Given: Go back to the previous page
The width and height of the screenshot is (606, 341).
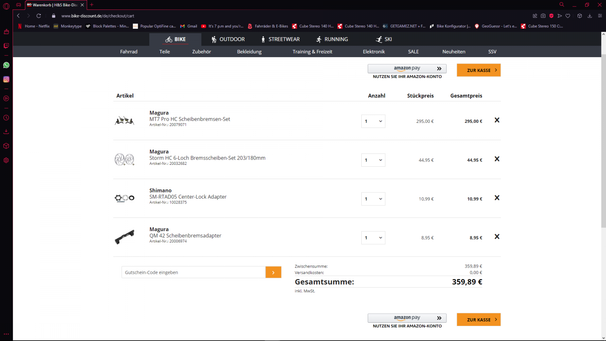Looking at the screenshot, I should [x=18, y=16].
